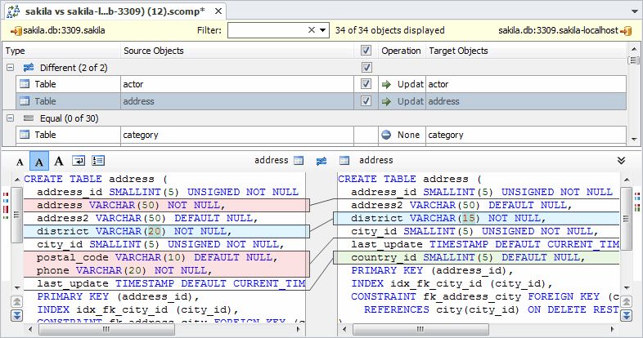Toggle word wrap icon in diff toolbar
This screenshot has height=338, width=643.
tap(79, 161)
